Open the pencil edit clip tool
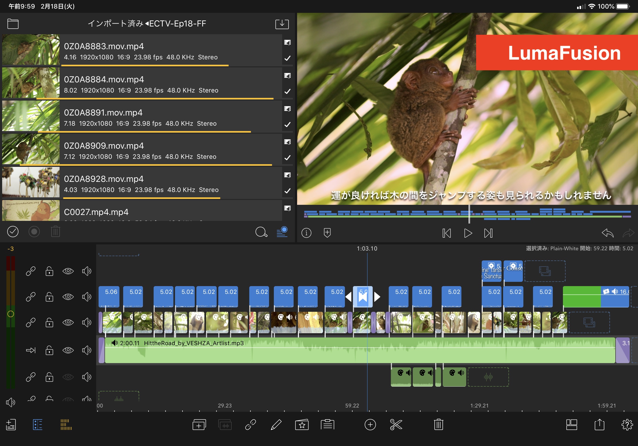 [x=276, y=425]
